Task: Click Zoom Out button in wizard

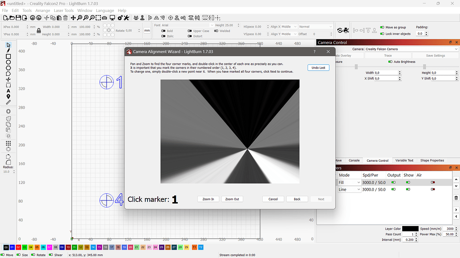Action: [232, 199]
